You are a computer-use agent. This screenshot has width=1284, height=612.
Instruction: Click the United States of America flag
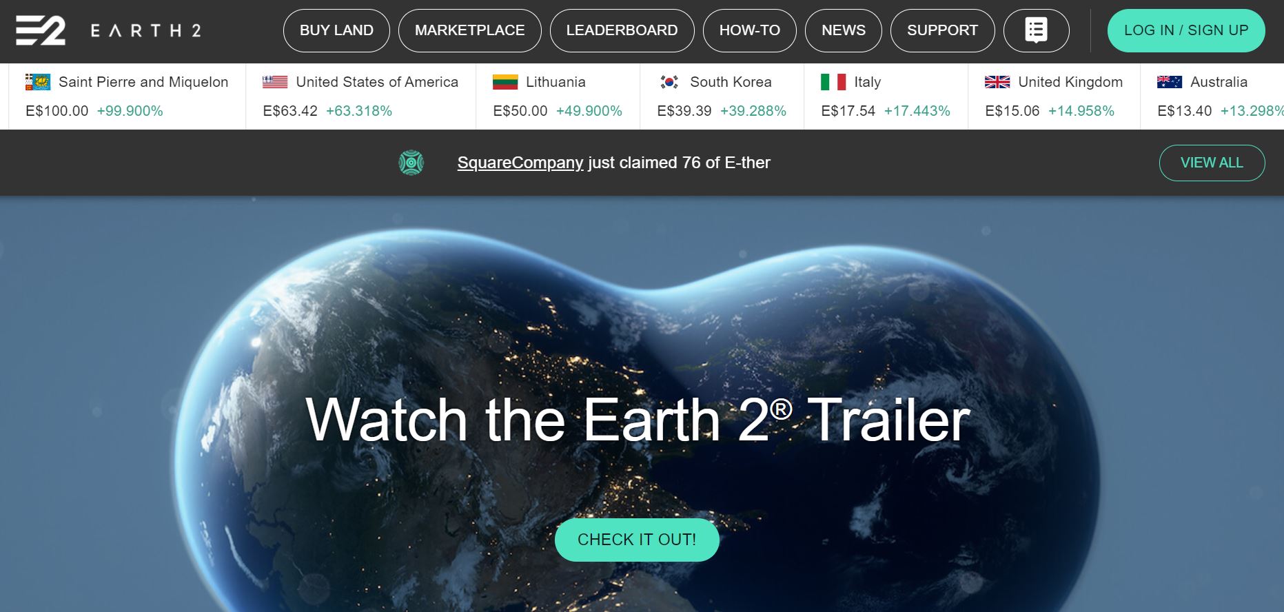(275, 82)
